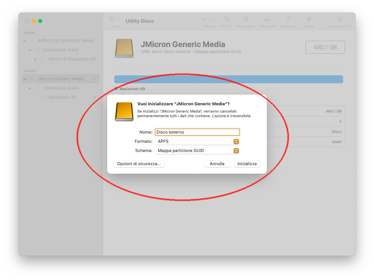Select Contenitore disk5 in sidebar
Image resolution: width=374 pixels, height=280 pixels.
point(61,88)
